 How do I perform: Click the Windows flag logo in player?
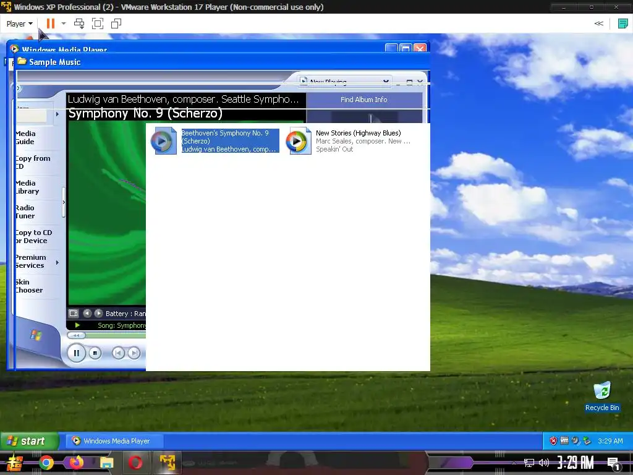(36, 335)
